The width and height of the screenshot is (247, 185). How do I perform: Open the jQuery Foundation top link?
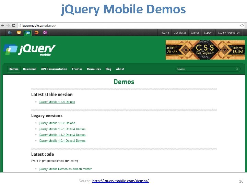229,33
